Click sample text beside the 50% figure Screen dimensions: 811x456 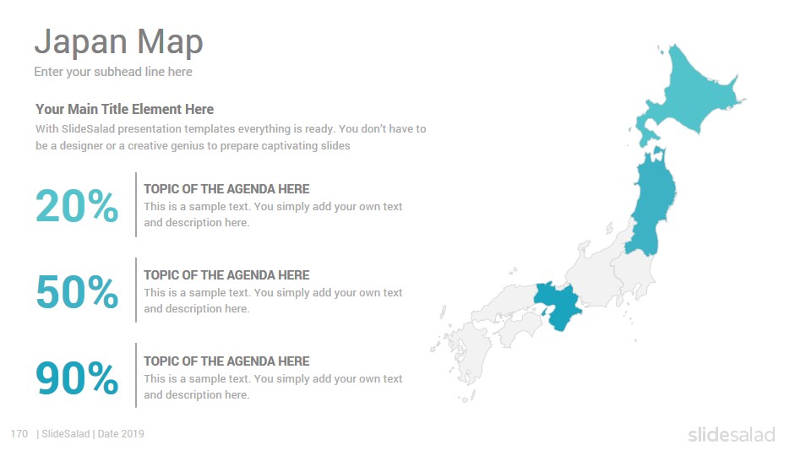click(273, 301)
